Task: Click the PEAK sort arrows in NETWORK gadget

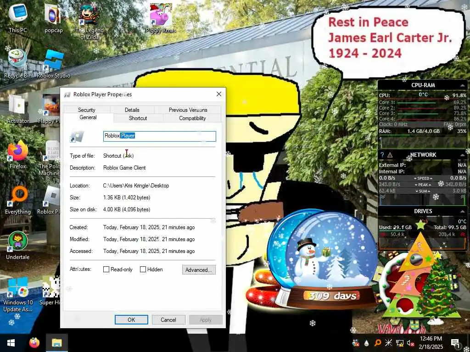Action: tap(423, 185)
